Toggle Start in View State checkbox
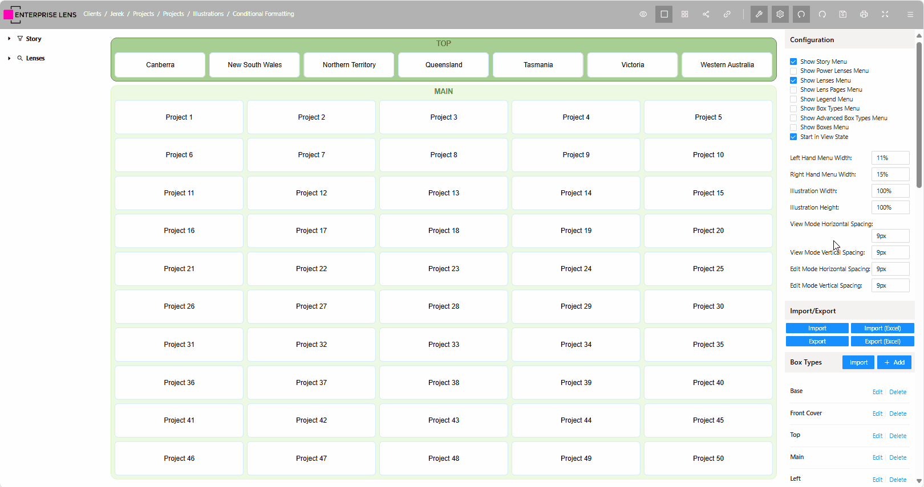This screenshot has width=924, height=487. tap(793, 137)
